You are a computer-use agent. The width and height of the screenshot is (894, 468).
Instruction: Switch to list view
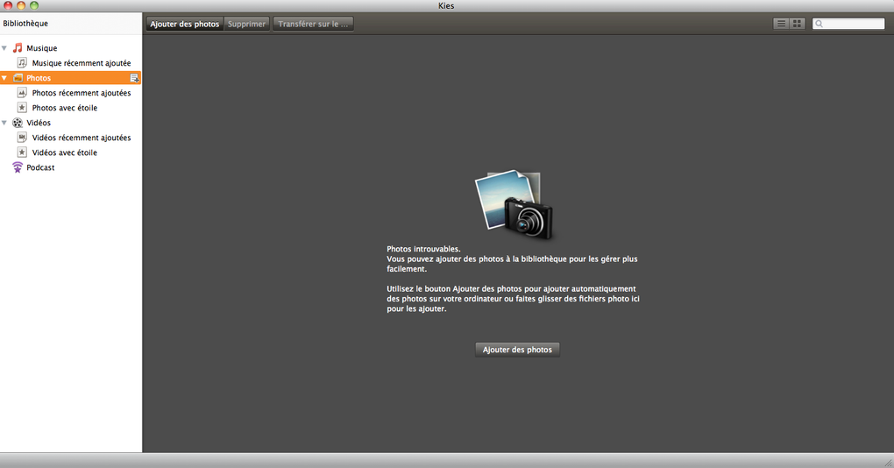(781, 24)
